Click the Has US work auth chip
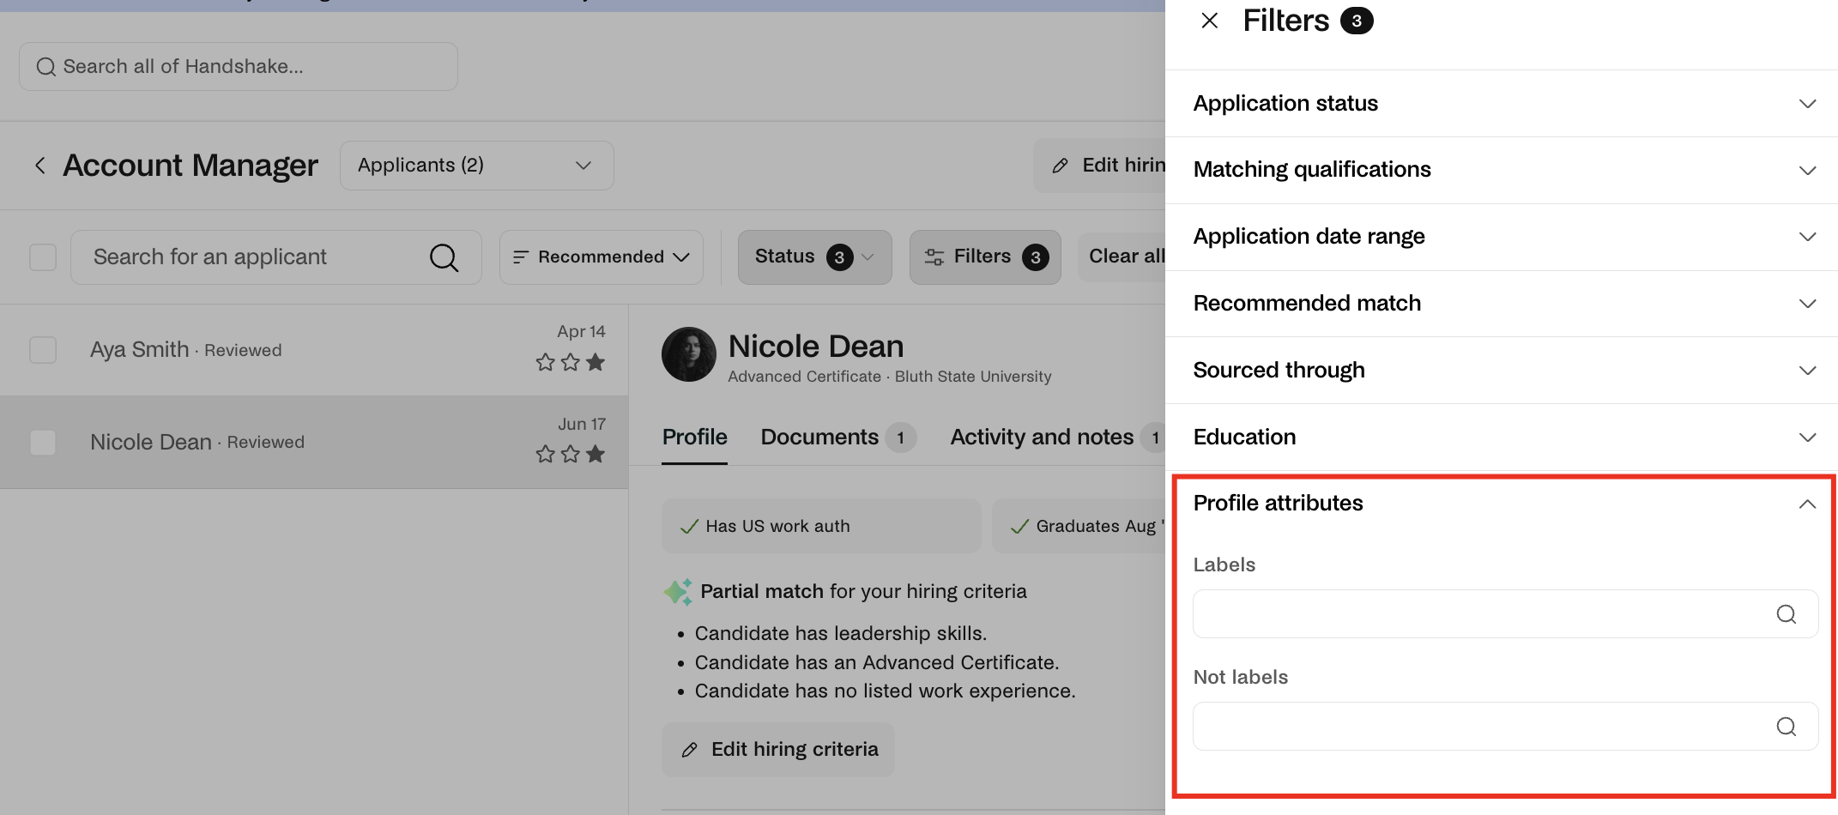This screenshot has width=1838, height=815. (x=821, y=527)
